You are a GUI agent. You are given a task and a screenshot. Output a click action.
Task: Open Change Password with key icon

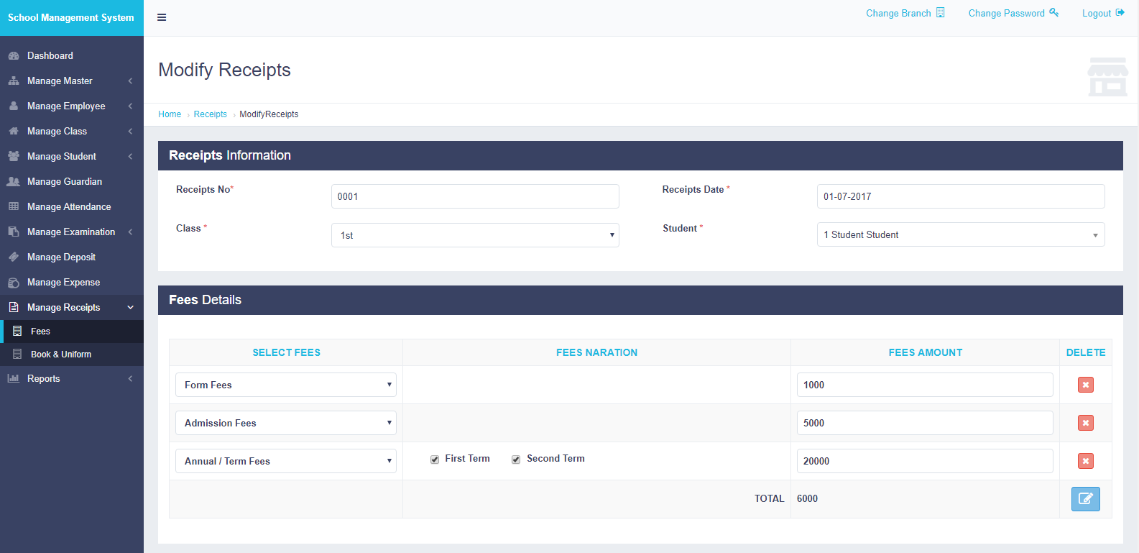coord(1053,13)
